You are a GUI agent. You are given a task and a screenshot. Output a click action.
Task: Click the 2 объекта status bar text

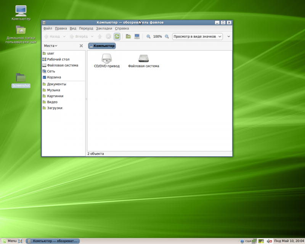(x=96, y=154)
